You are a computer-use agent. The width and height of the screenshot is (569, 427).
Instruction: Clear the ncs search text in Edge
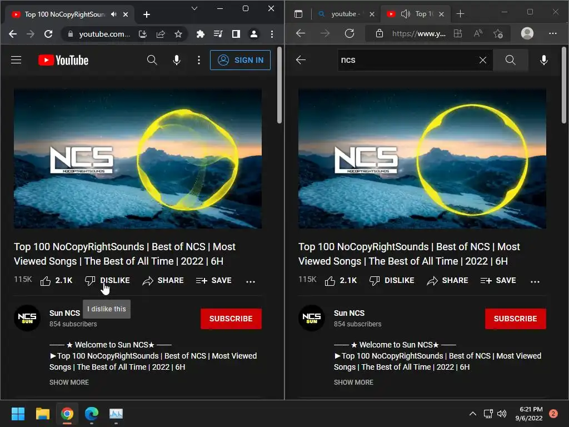(x=483, y=60)
